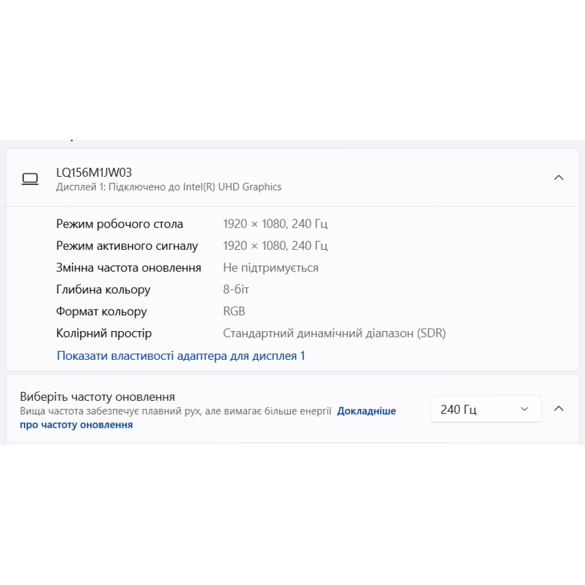Click the Не підтримується value

pos(270,268)
